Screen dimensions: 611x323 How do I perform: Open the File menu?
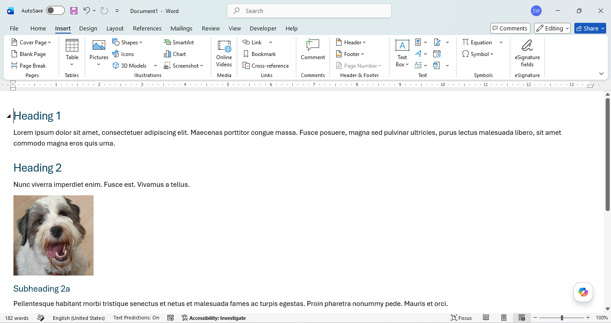point(14,28)
